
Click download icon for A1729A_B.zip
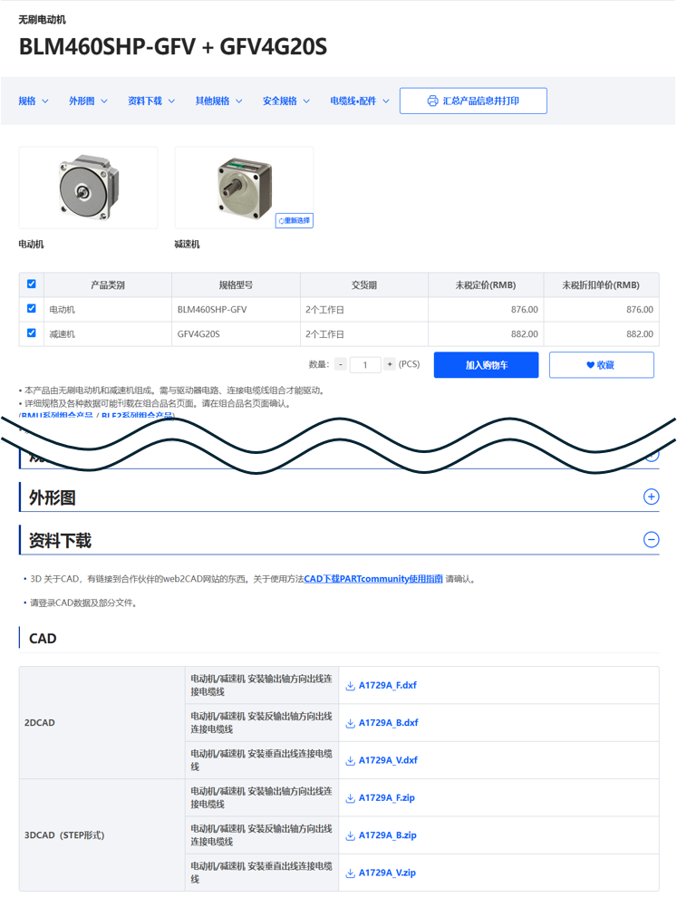[x=350, y=835]
